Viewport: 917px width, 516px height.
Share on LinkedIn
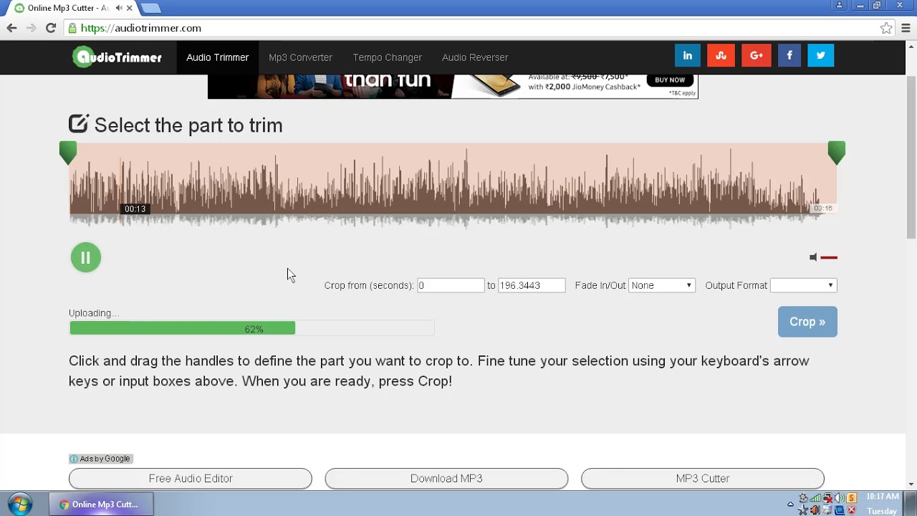688,55
